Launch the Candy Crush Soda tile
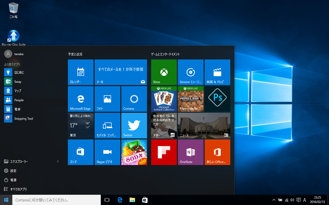 [134, 152]
